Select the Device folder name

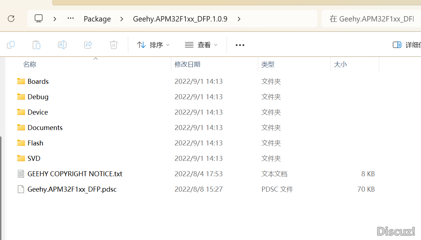[38, 112]
